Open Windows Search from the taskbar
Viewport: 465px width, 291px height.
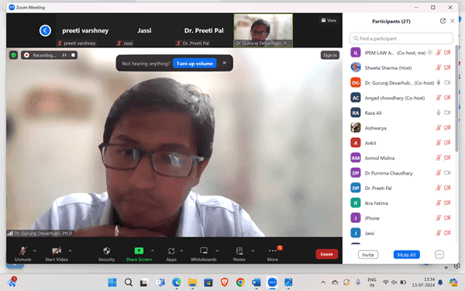[129, 282]
